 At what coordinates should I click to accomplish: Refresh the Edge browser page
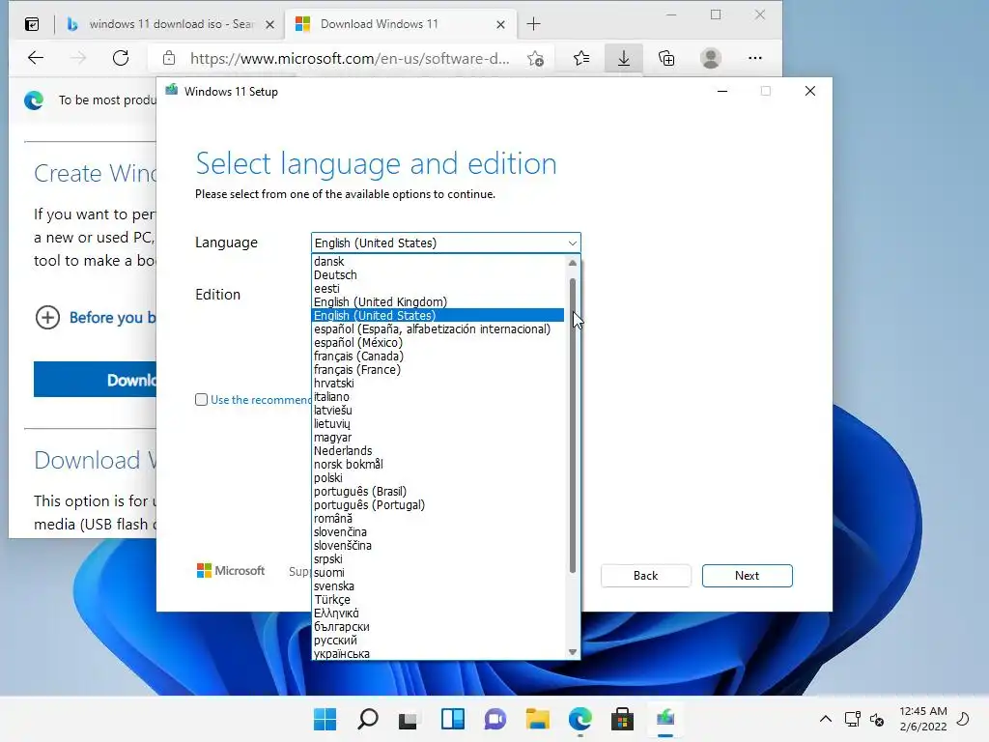pyautogui.click(x=121, y=58)
